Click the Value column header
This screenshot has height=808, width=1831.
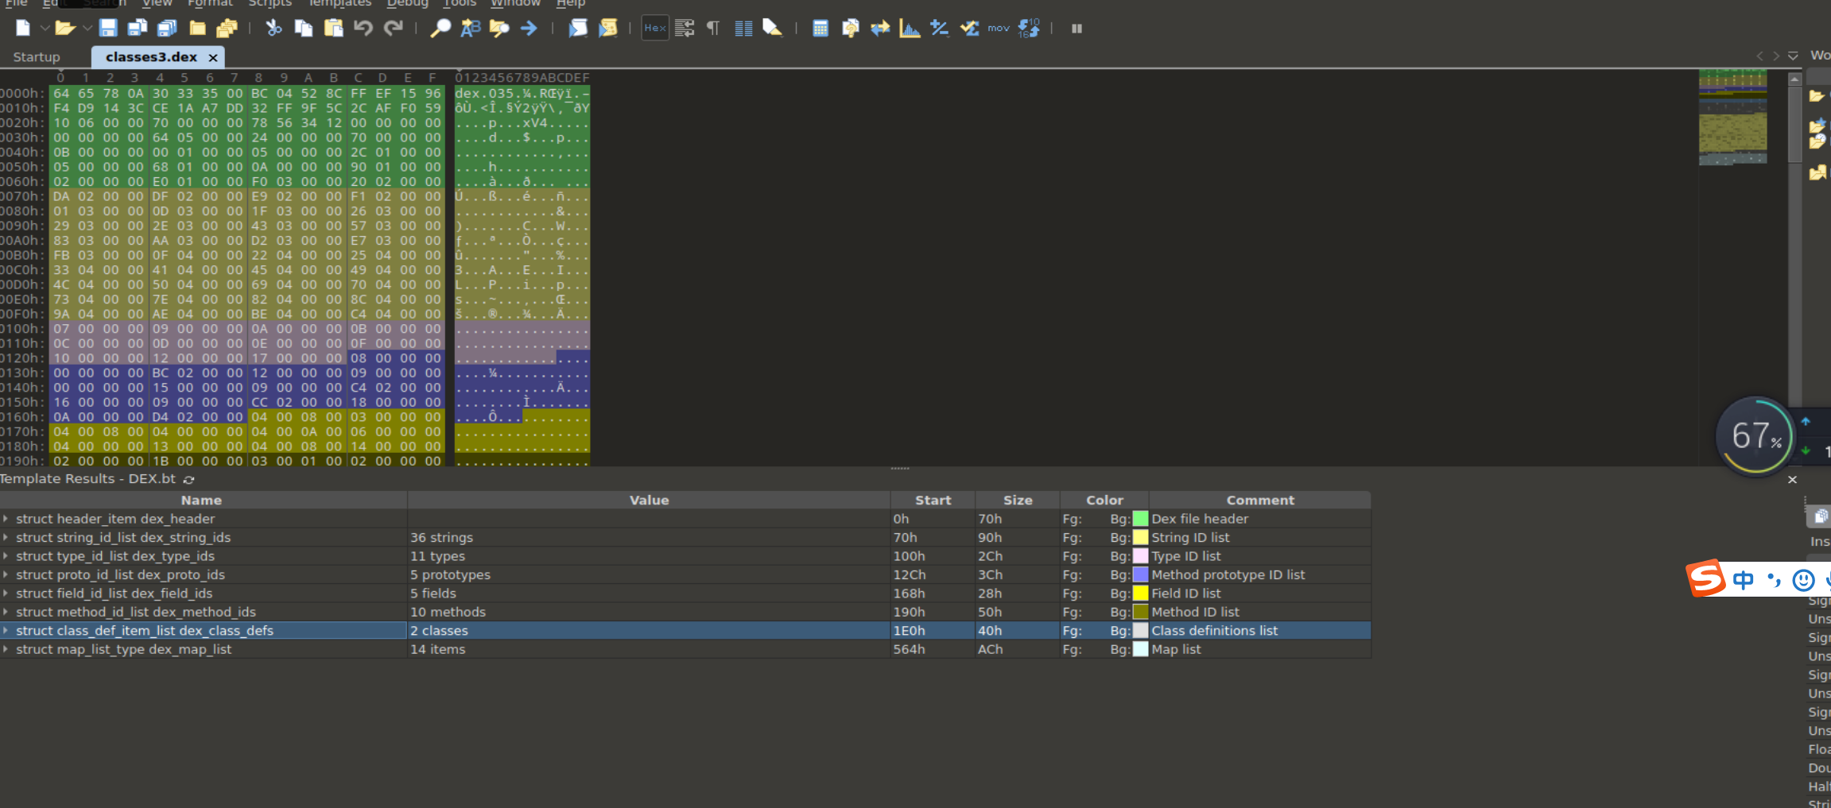649,501
